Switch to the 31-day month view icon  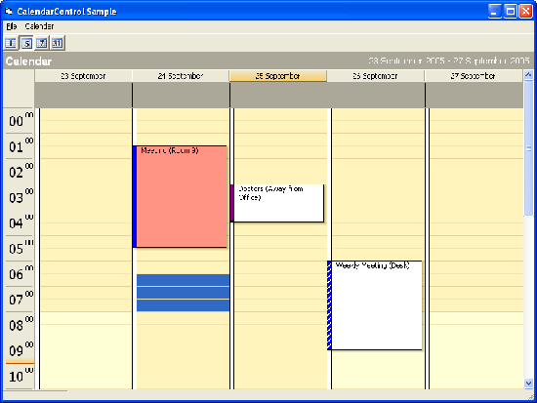58,43
